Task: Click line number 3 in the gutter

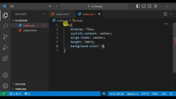Action: [57, 34]
